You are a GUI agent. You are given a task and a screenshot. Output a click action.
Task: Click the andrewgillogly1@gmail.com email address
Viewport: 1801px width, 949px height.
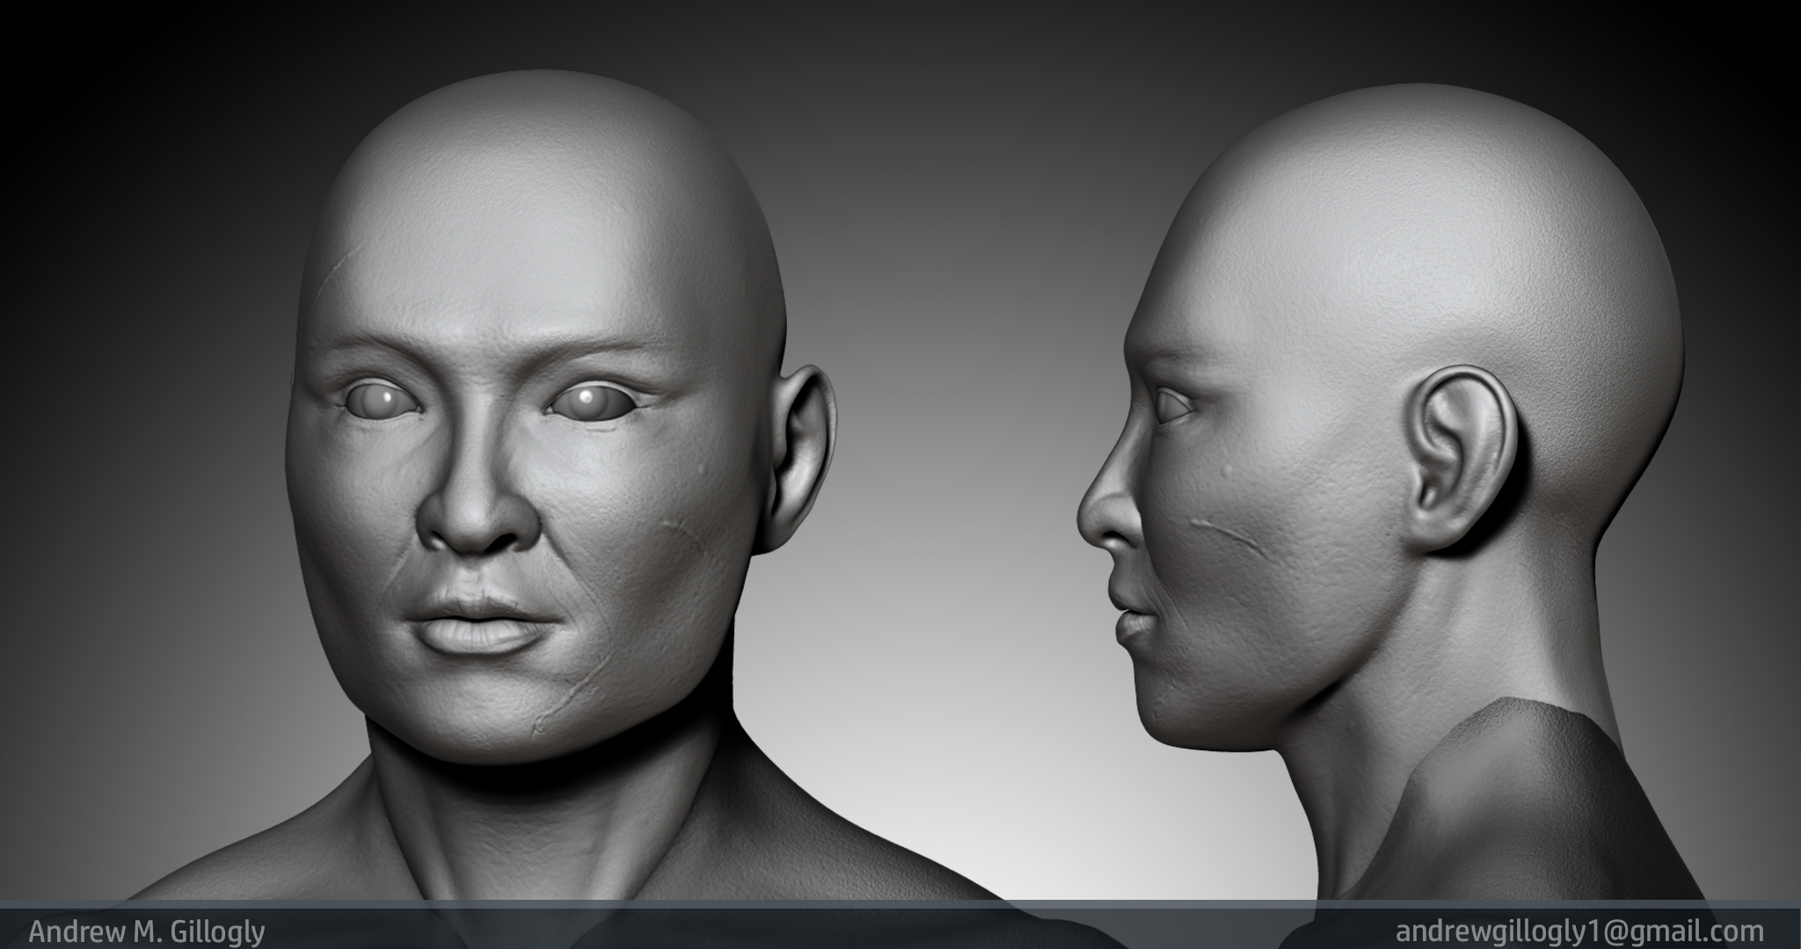(1579, 931)
